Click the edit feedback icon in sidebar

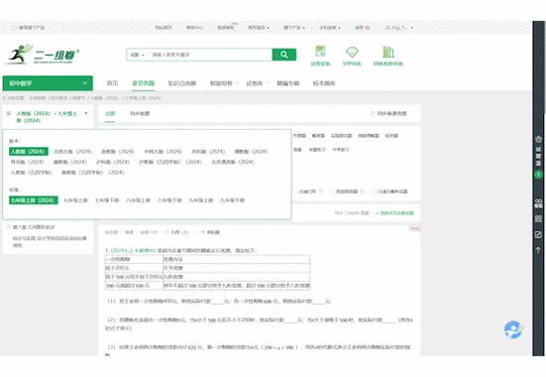click(538, 234)
